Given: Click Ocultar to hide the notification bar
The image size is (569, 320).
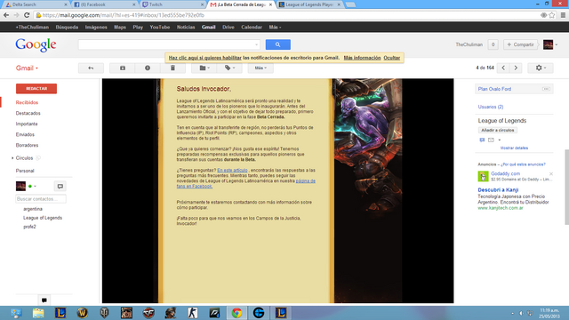Looking at the screenshot, I should 392,58.
